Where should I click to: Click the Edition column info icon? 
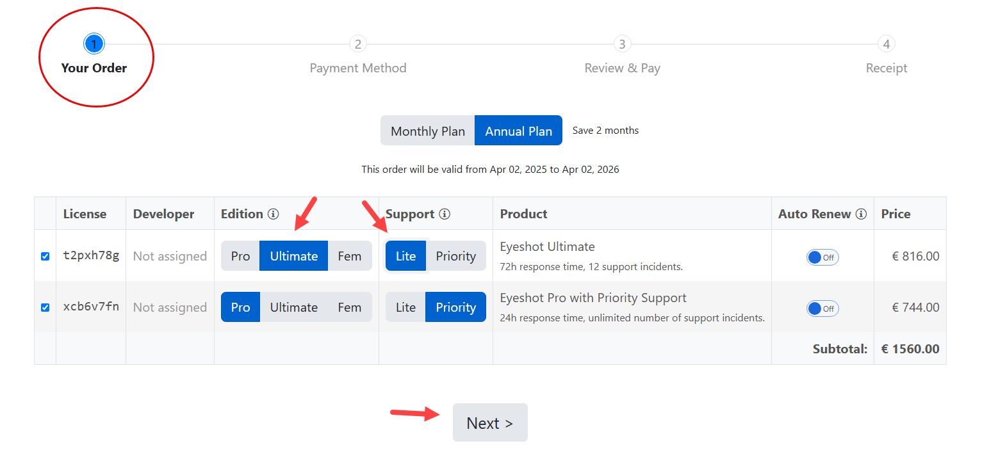tap(274, 214)
